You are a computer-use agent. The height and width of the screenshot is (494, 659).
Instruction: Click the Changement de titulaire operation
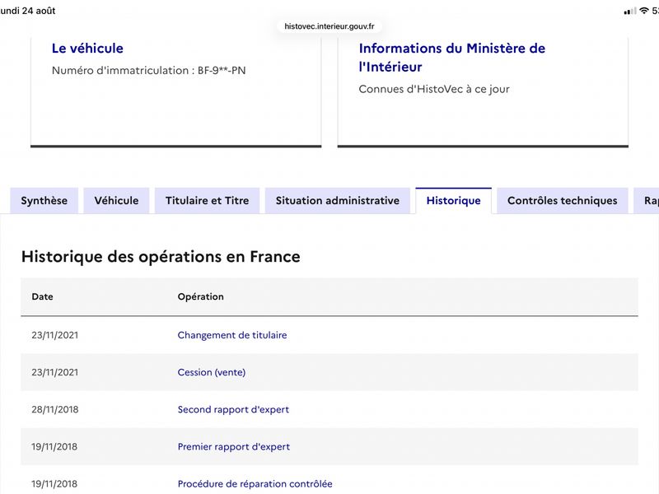click(x=232, y=335)
